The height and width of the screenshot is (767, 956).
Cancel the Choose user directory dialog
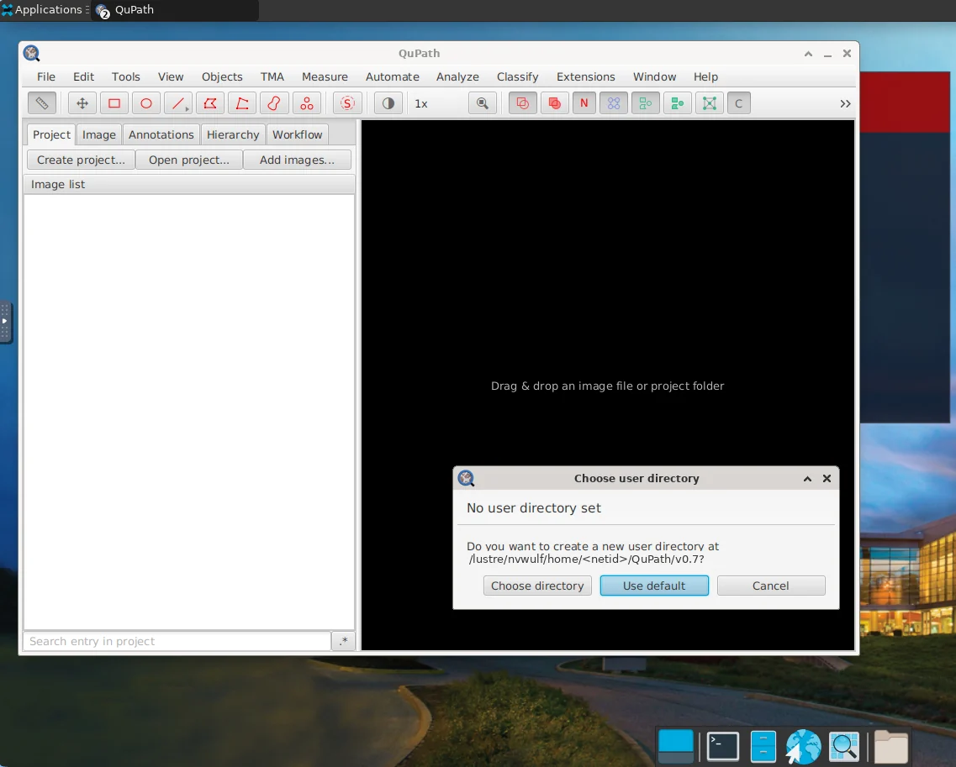pyautogui.click(x=771, y=586)
